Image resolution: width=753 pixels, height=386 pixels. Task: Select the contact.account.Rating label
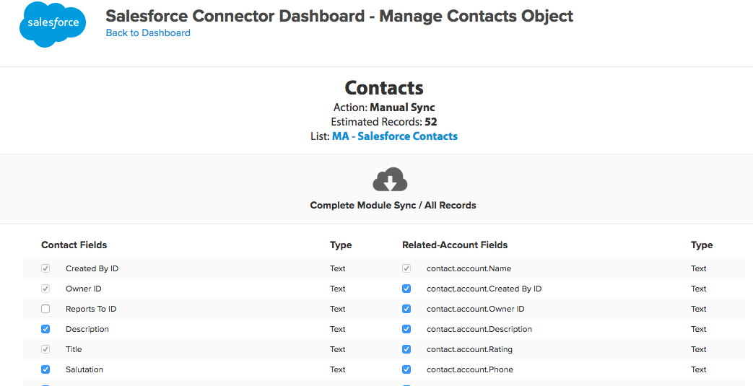point(469,349)
